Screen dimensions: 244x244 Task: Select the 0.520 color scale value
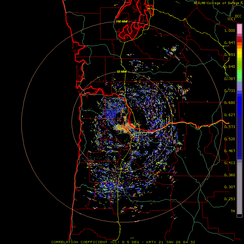coord(230,139)
